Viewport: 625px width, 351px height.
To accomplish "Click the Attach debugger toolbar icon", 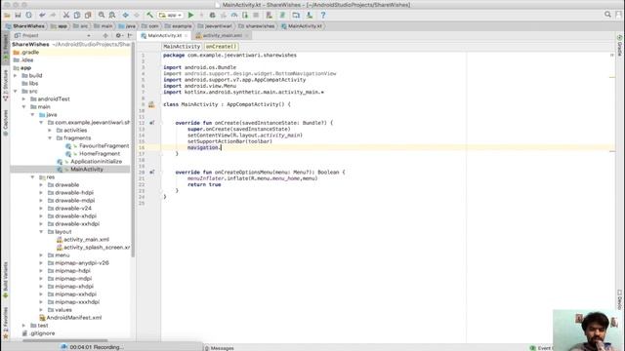I will pyautogui.click(x=245, y=16).
